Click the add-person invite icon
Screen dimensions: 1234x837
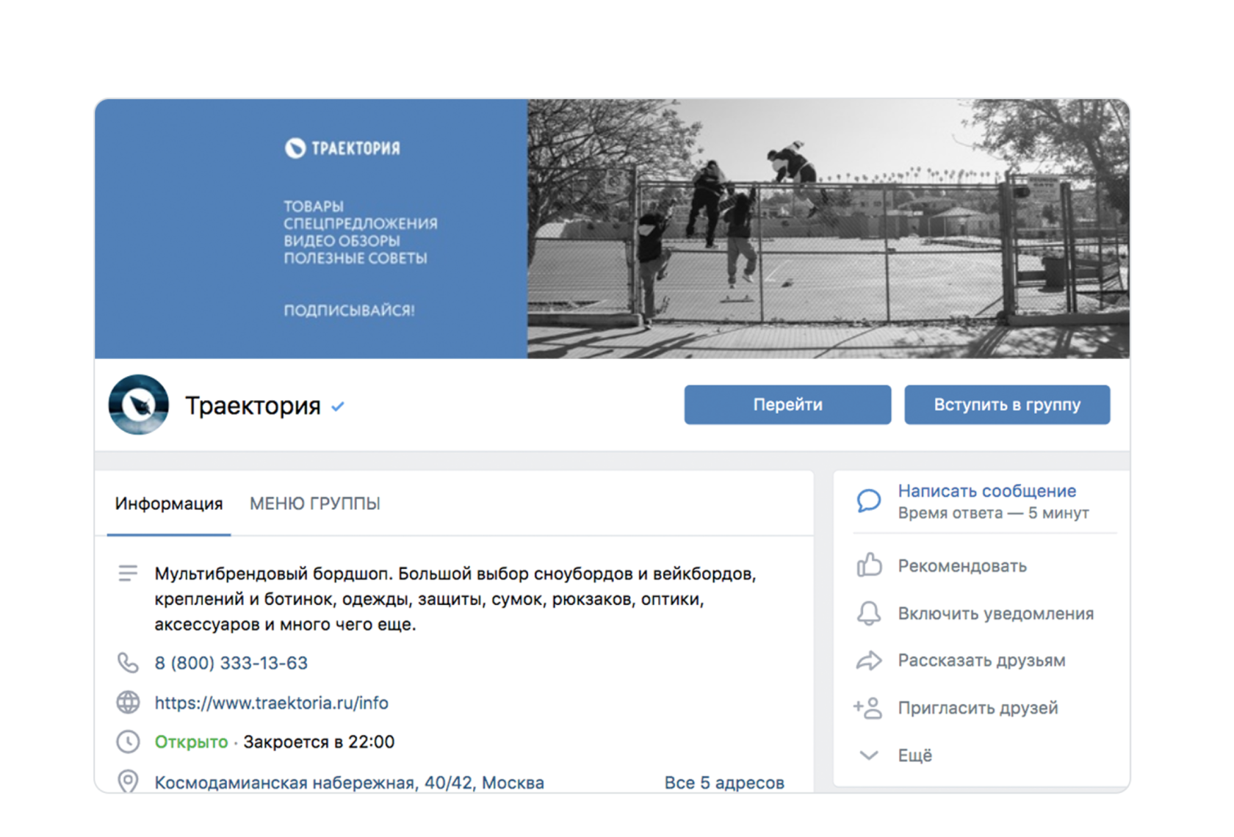(868, 708)
